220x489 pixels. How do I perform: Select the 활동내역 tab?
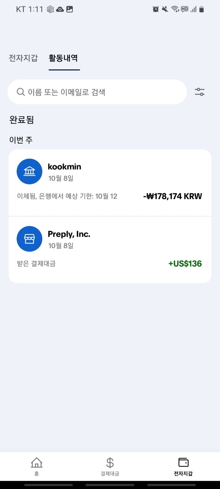tap(63, 58)
